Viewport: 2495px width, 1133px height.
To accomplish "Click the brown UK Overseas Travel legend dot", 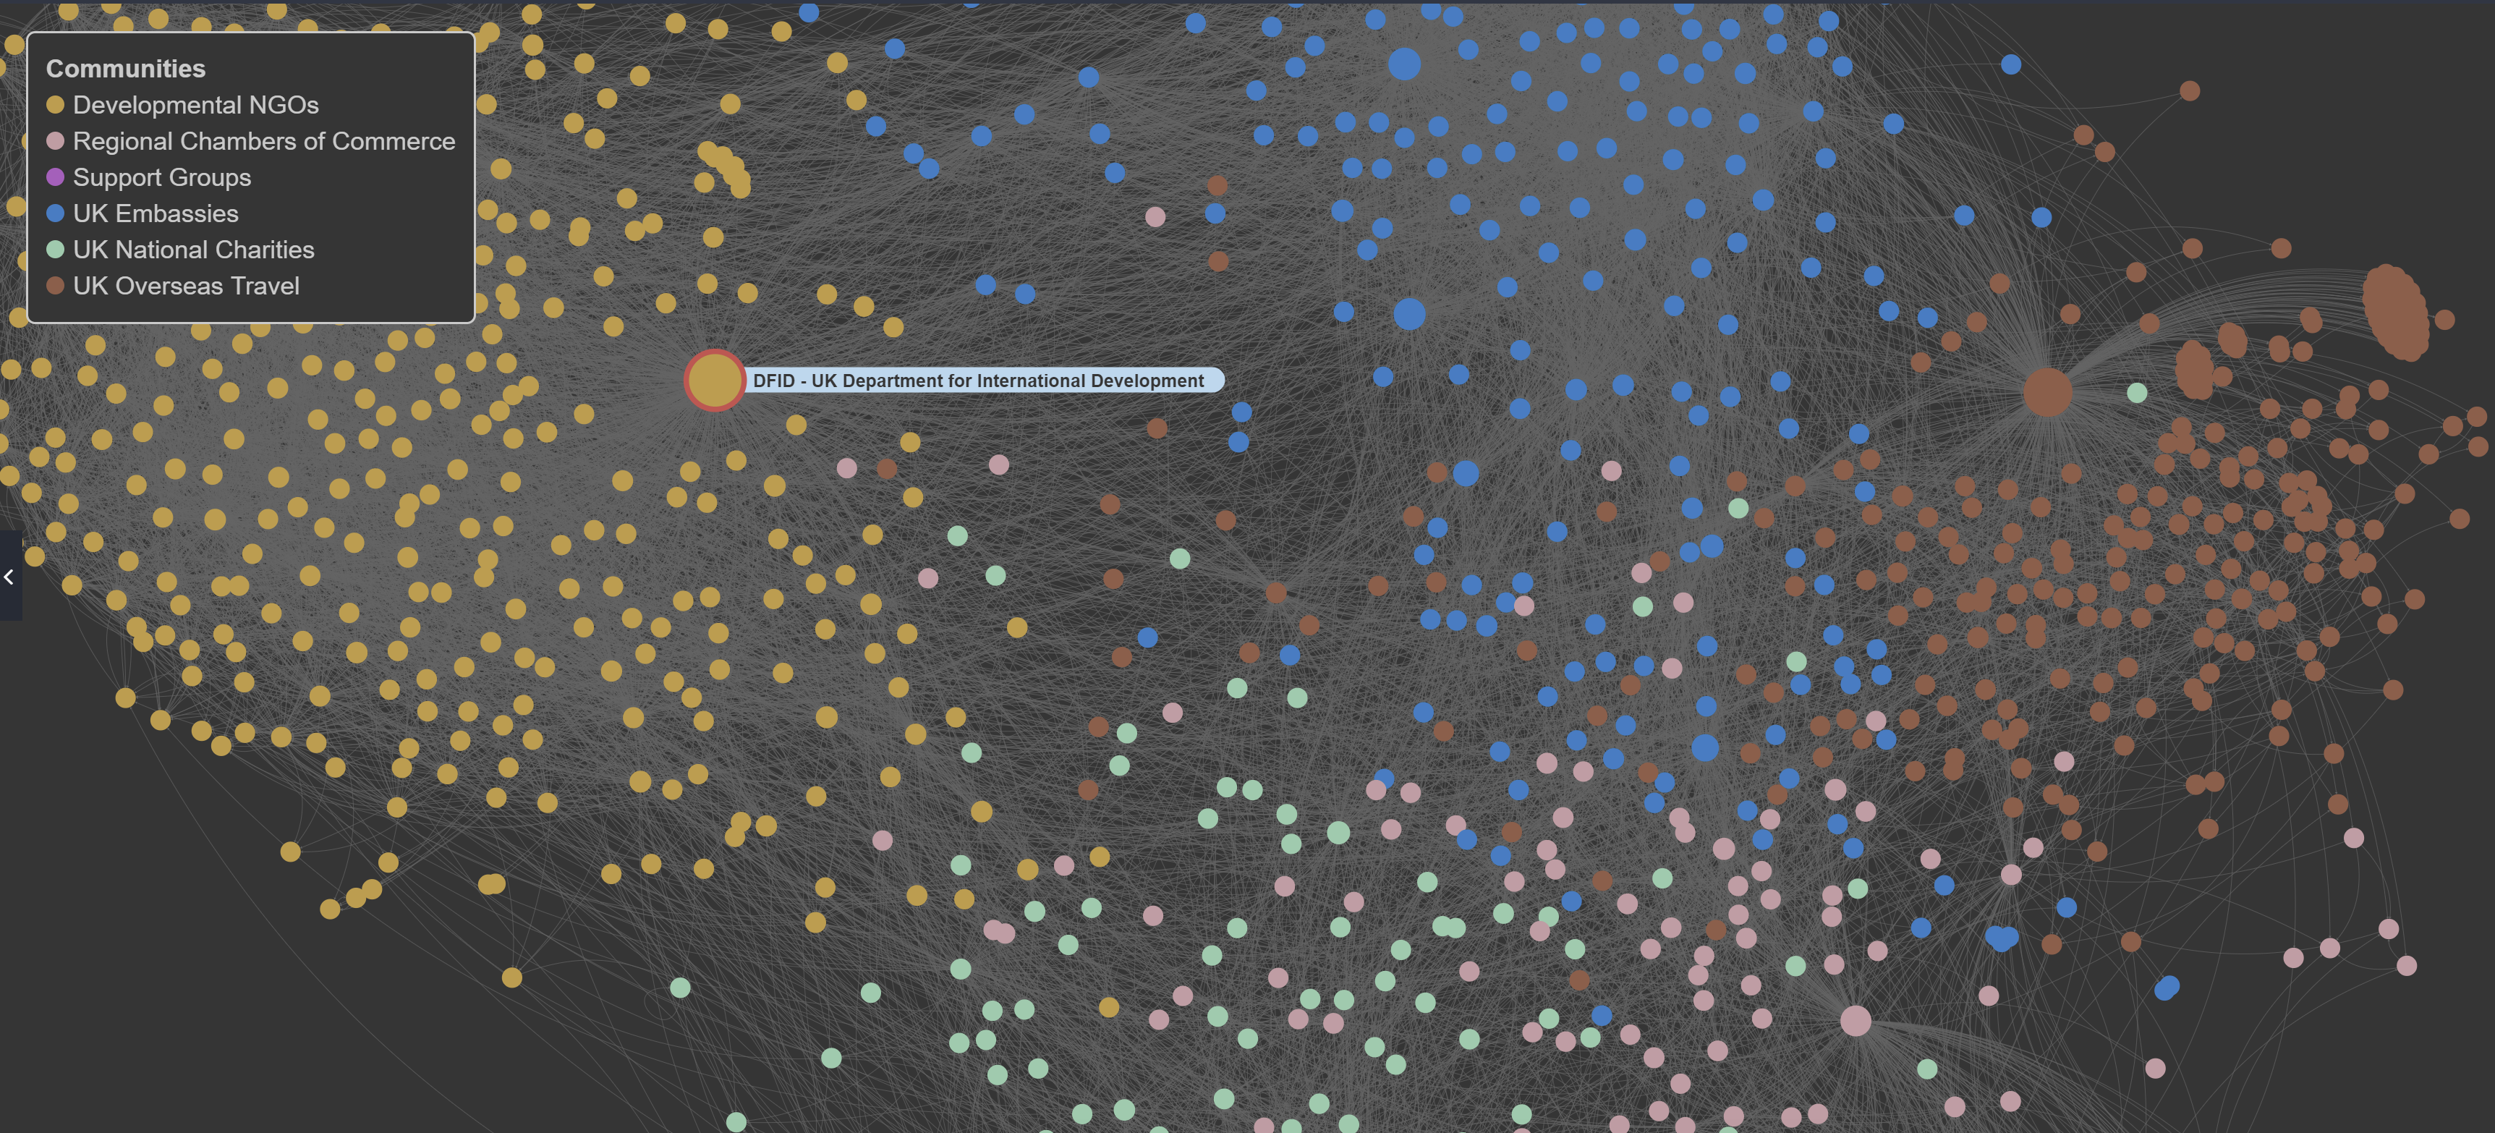I will tap(55, 286).
